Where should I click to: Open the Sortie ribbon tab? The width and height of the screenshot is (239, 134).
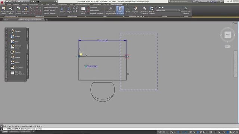click(x=53, y=4)
